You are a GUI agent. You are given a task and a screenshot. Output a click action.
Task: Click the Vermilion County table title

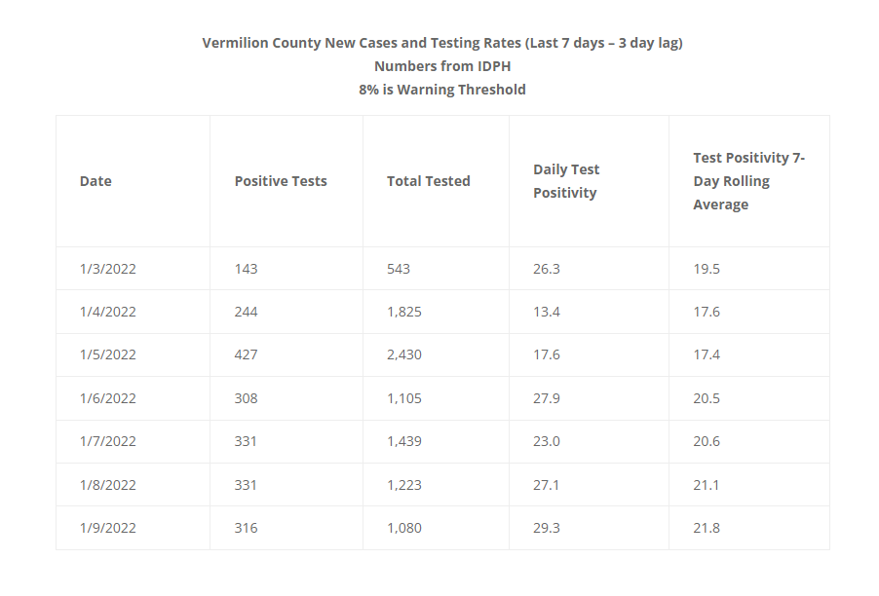pos(442,43)
